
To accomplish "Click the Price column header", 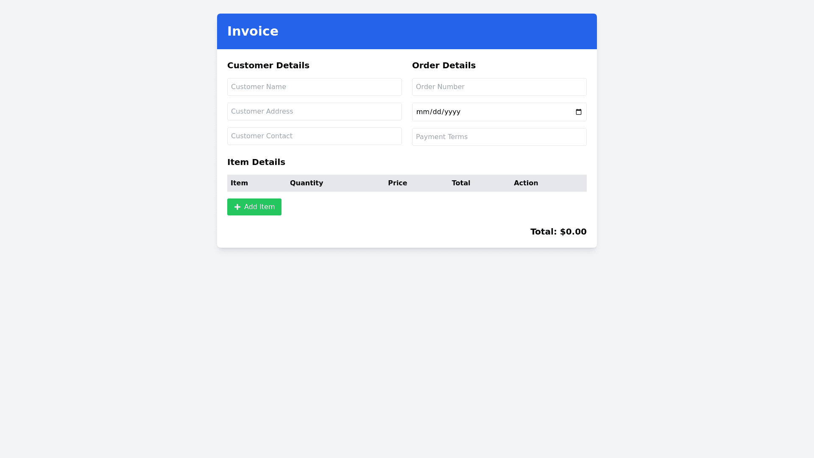I will click(x=397, y=183).
